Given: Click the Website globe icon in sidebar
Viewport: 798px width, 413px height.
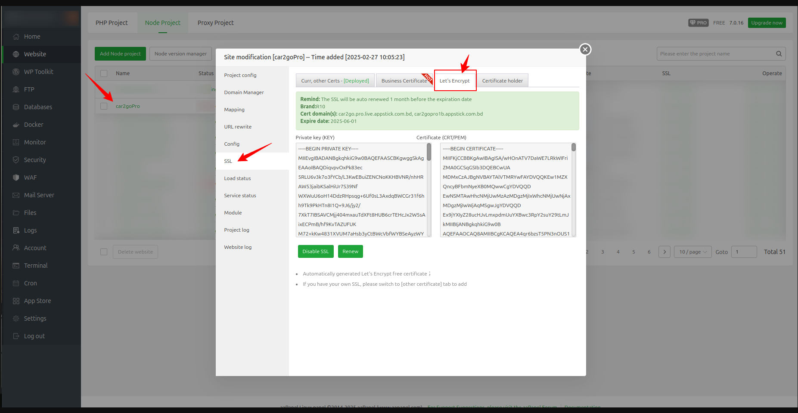Looking at the screenshot, I should 16,54.
